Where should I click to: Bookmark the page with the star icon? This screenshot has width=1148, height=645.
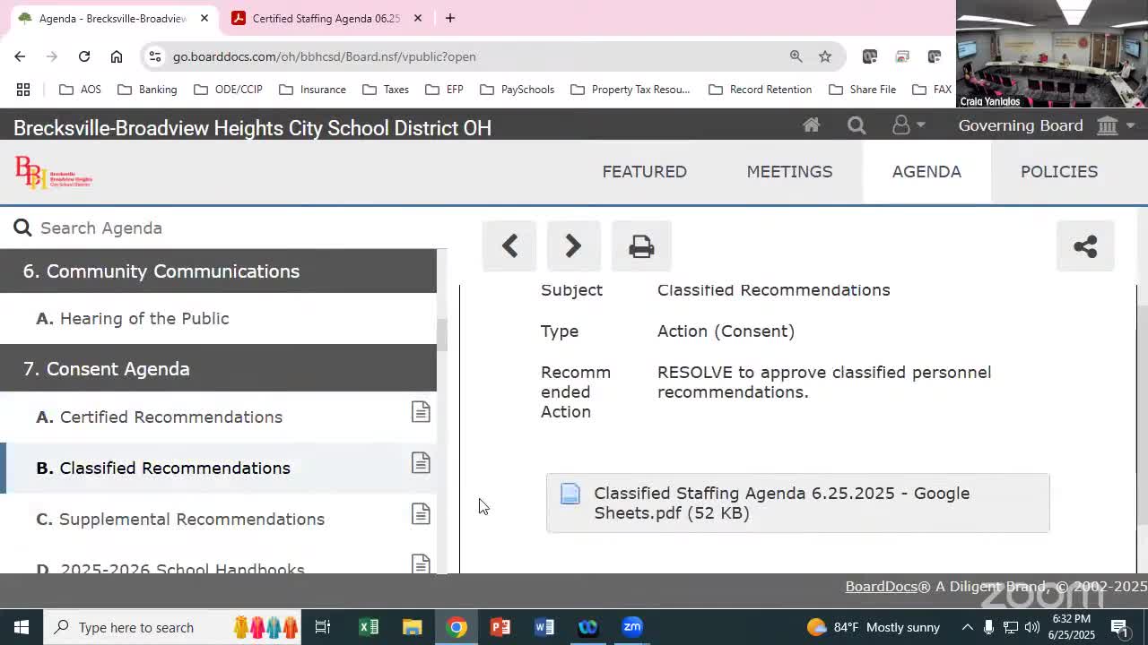[824, 56]
